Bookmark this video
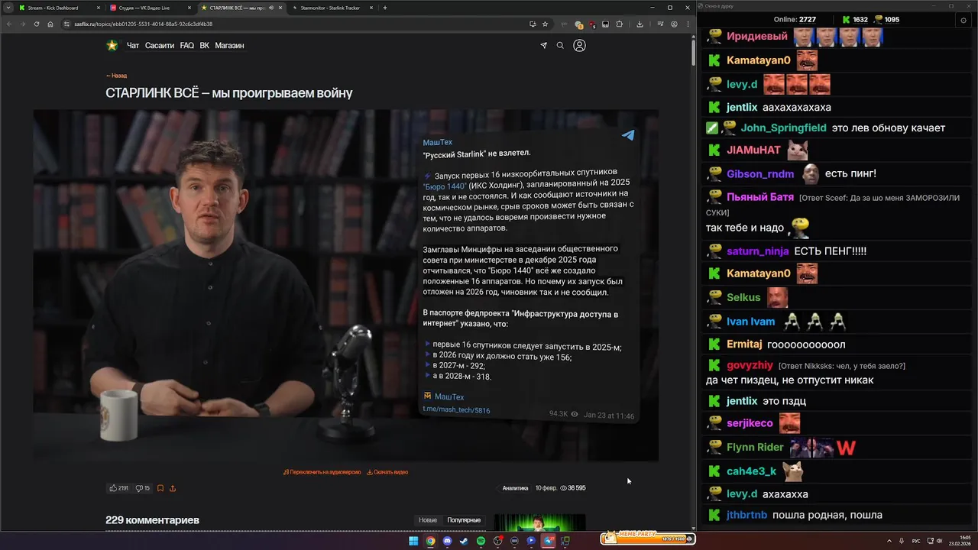The width and height of the screenshot is (978, 550). (x=160, y=488)
